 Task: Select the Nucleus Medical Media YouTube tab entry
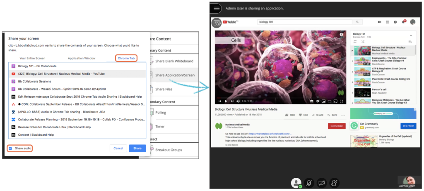[77, 74]
